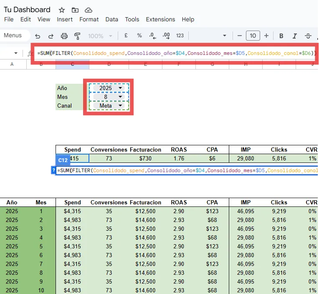Toggle italic formatting
This screenshot has width=319, height=294.
point(295,36)
